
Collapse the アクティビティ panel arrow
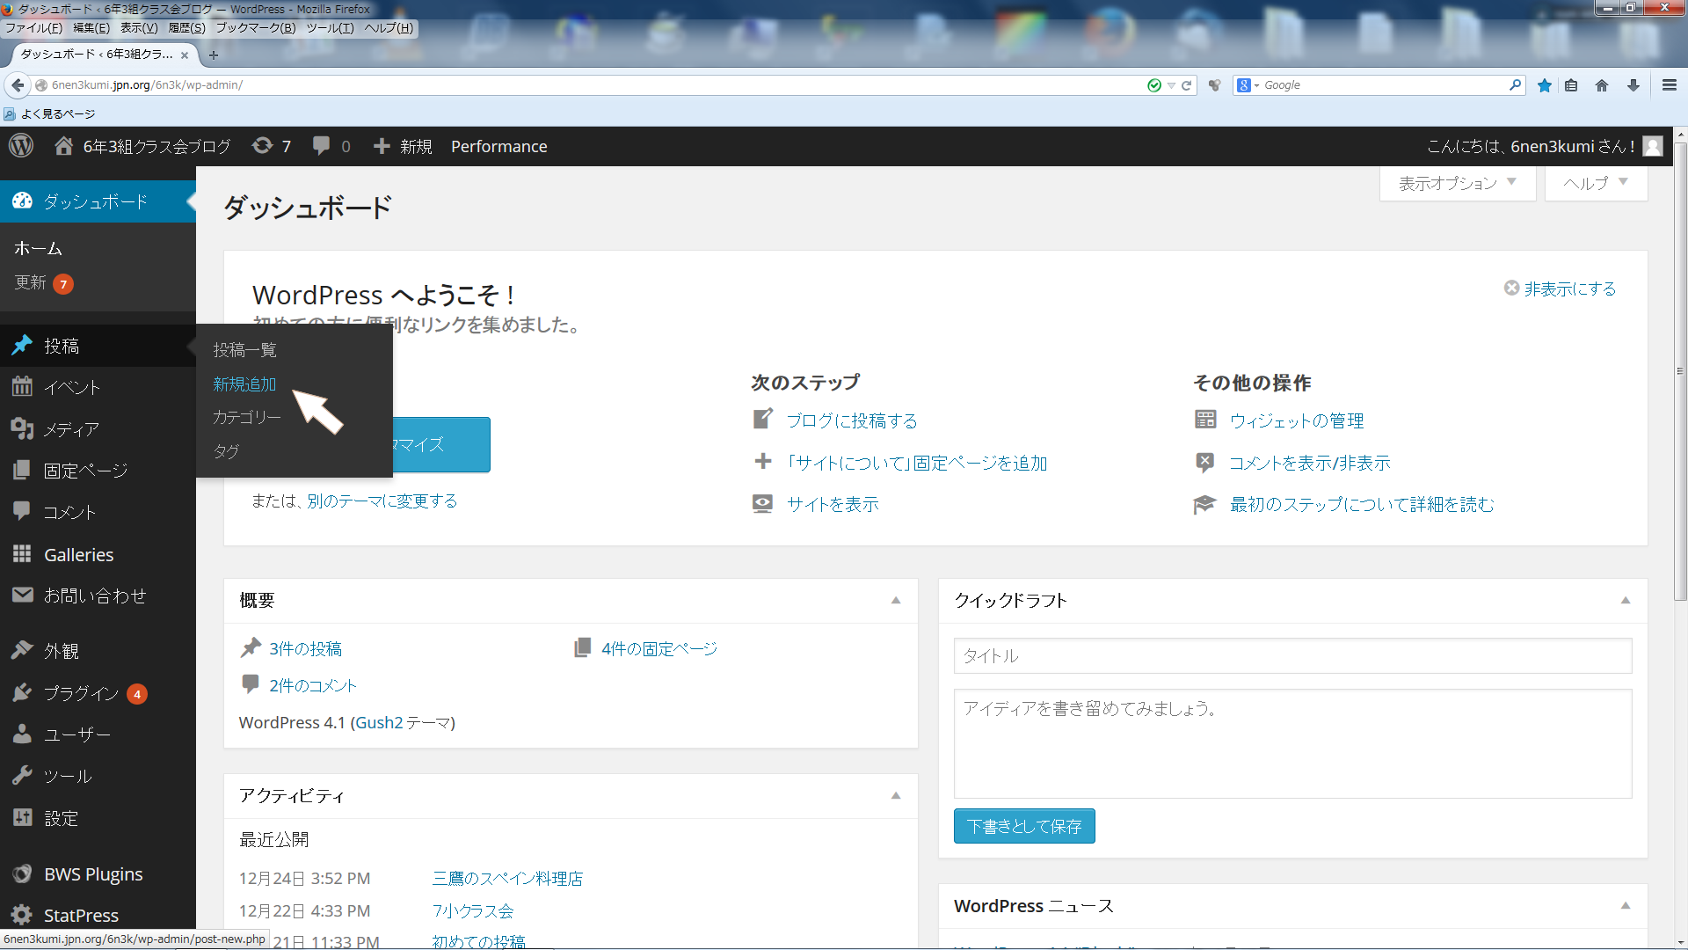coord(896,796)
